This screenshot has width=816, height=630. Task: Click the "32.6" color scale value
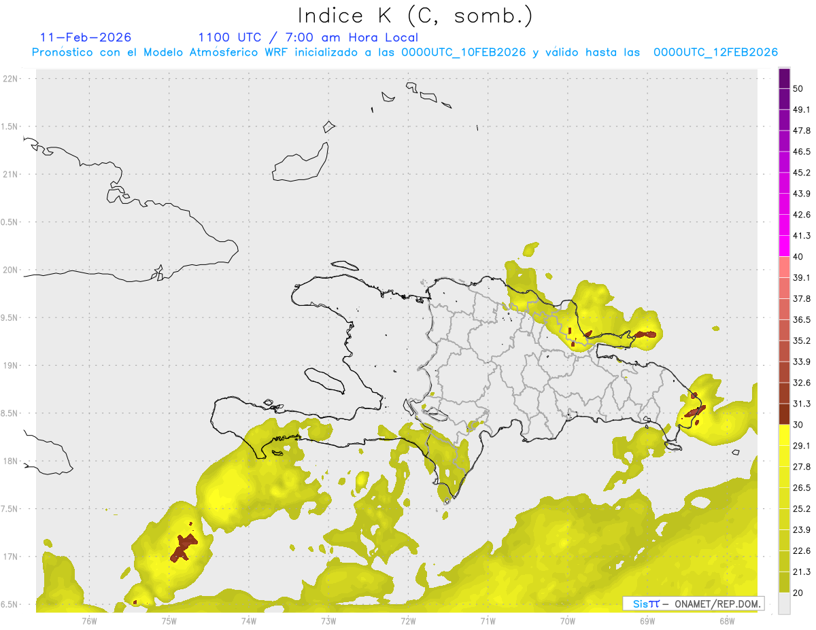(x=802, y=383)
